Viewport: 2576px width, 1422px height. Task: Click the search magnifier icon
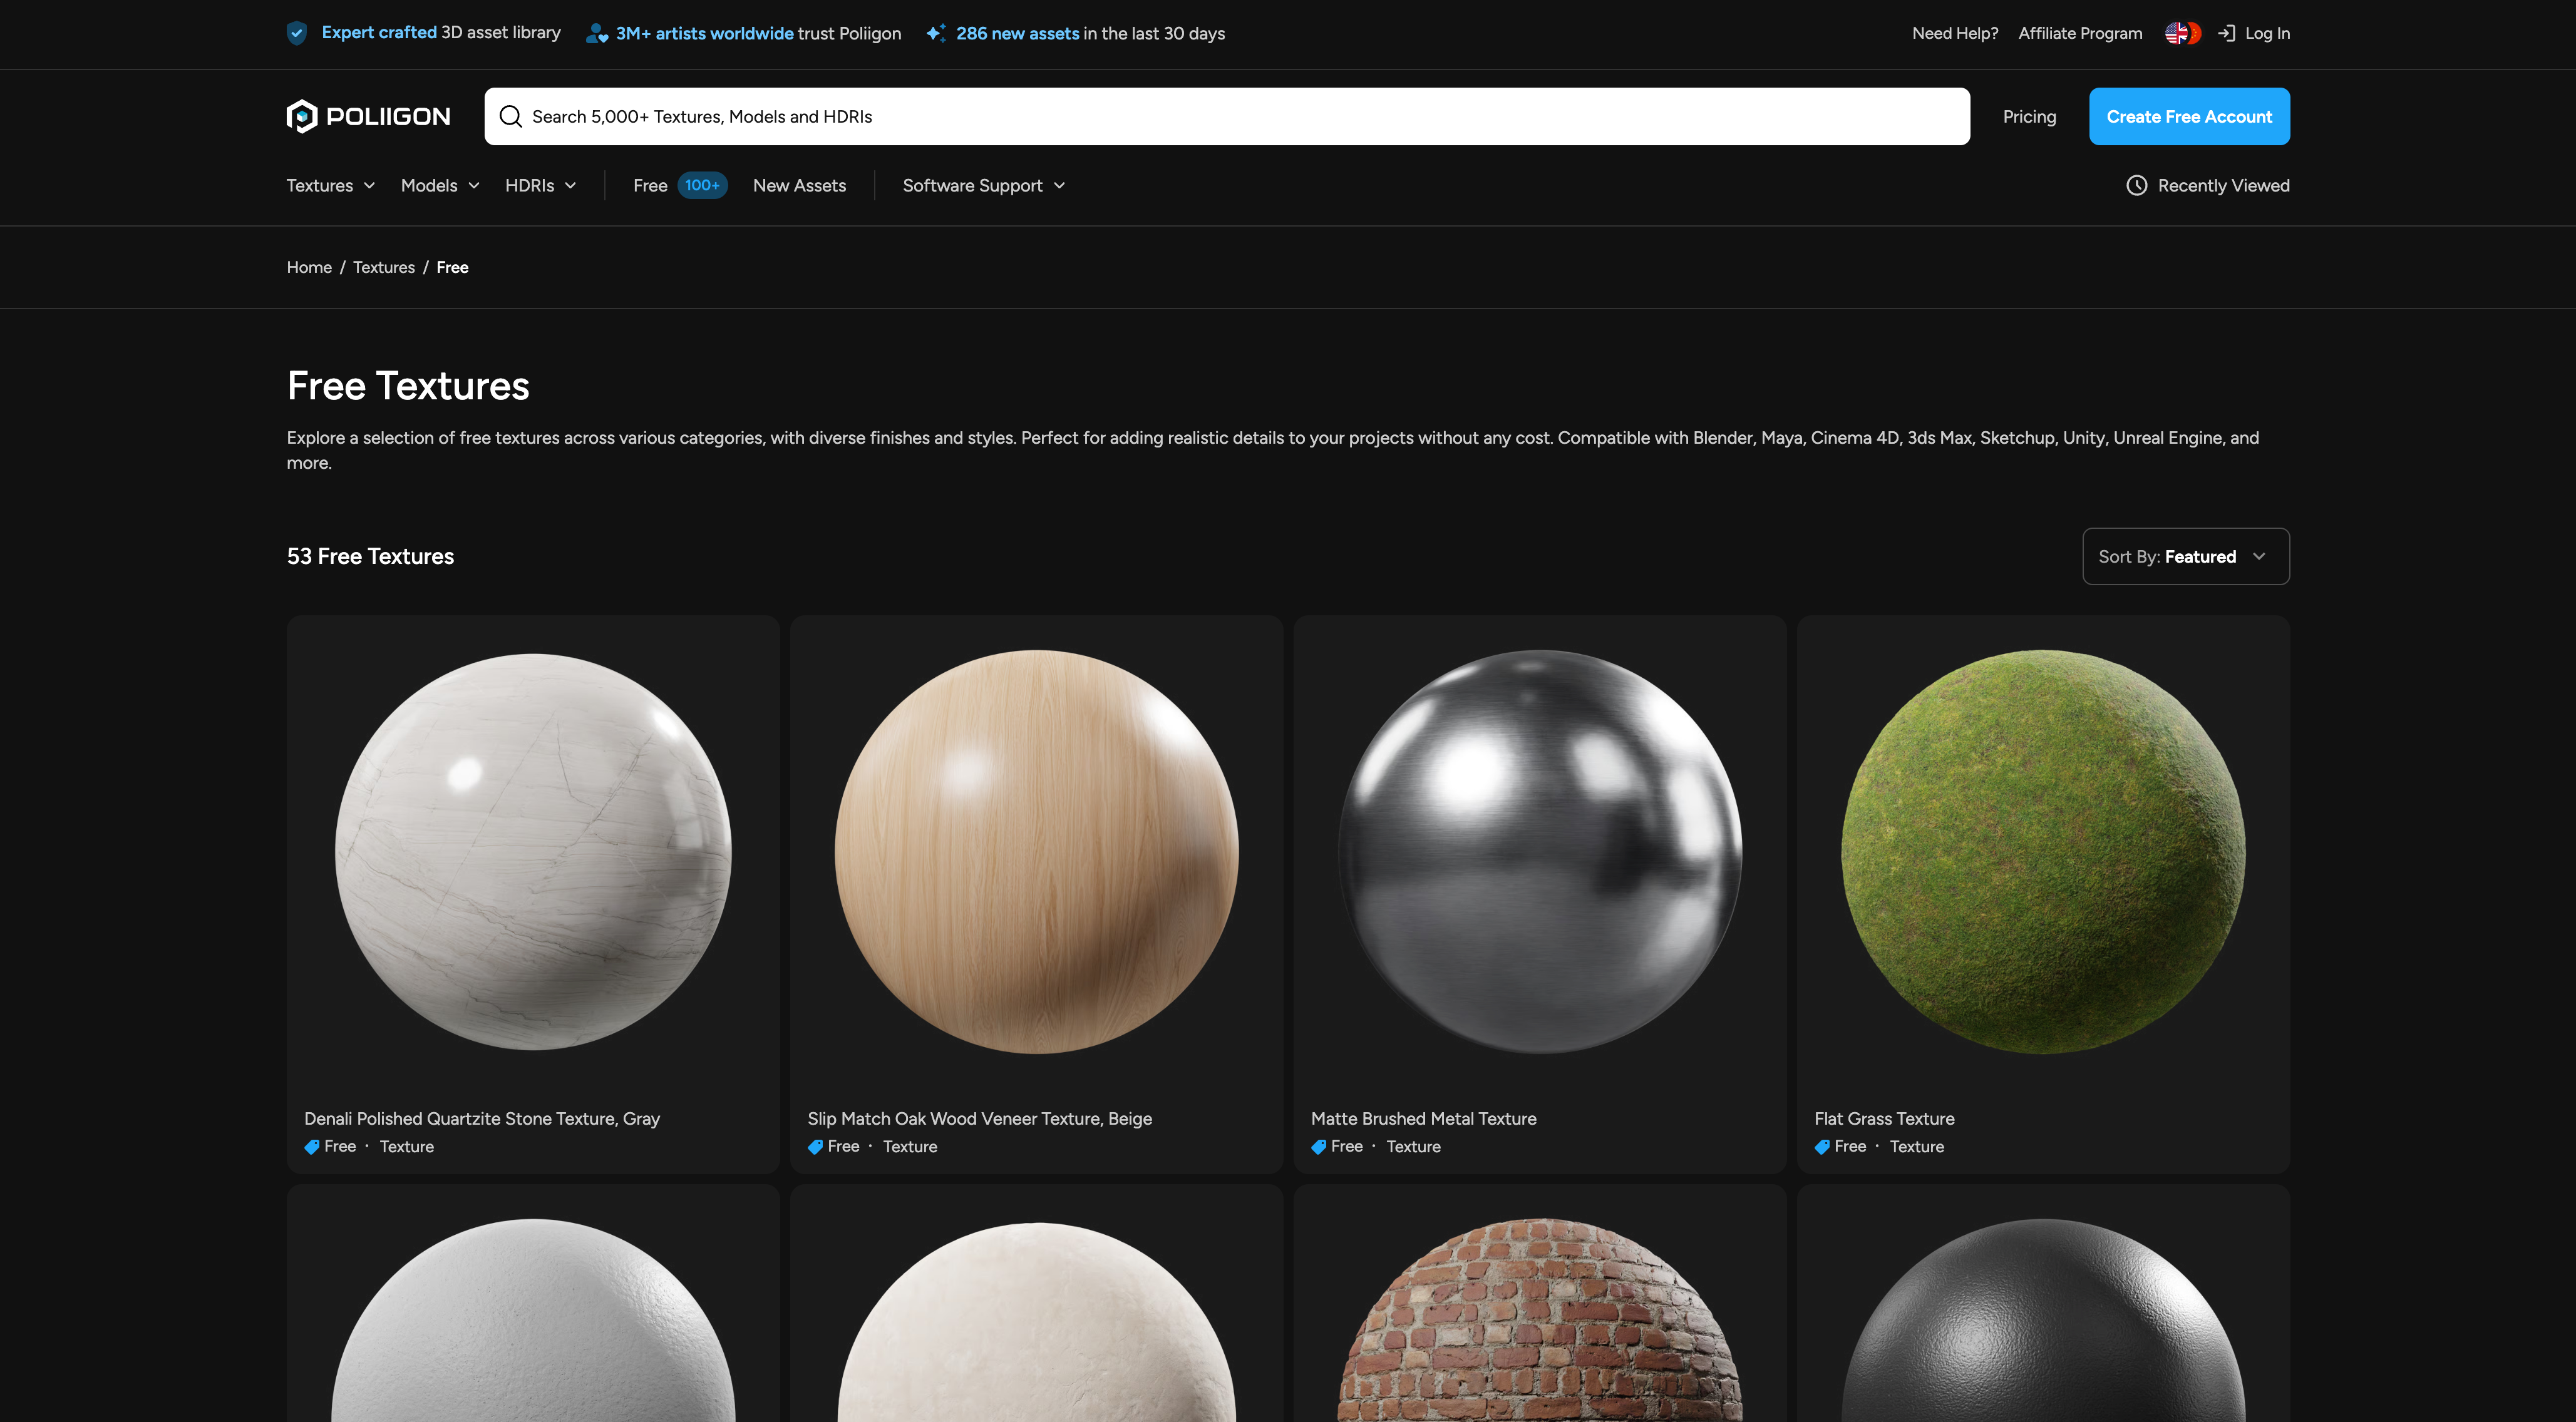(x=510, y=116)
